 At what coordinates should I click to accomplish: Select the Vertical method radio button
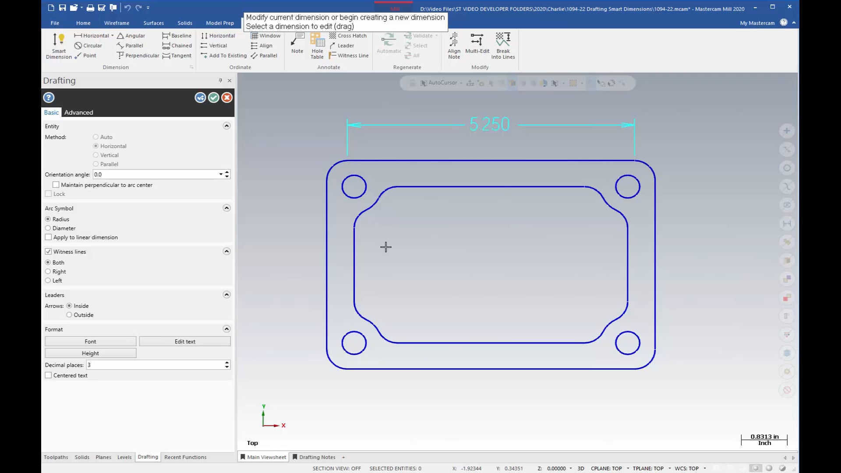pyautogui.click(x=95, y=155)
